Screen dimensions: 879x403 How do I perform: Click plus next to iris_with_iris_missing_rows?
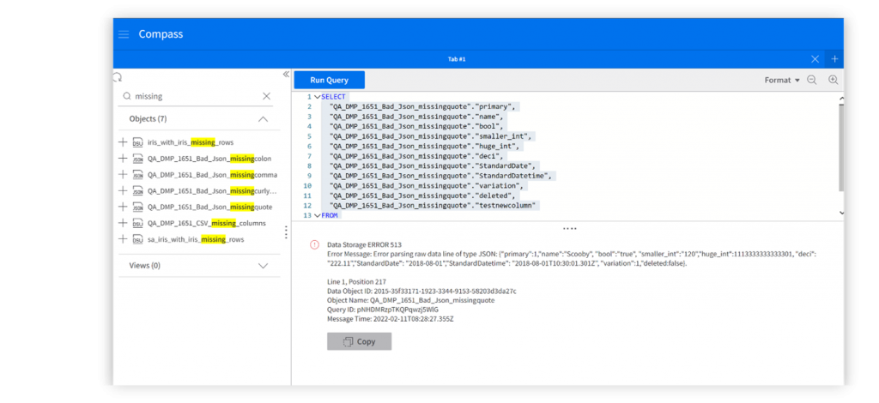(123, 142)
